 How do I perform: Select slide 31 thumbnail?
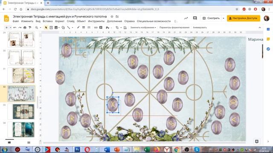(21, 76)
